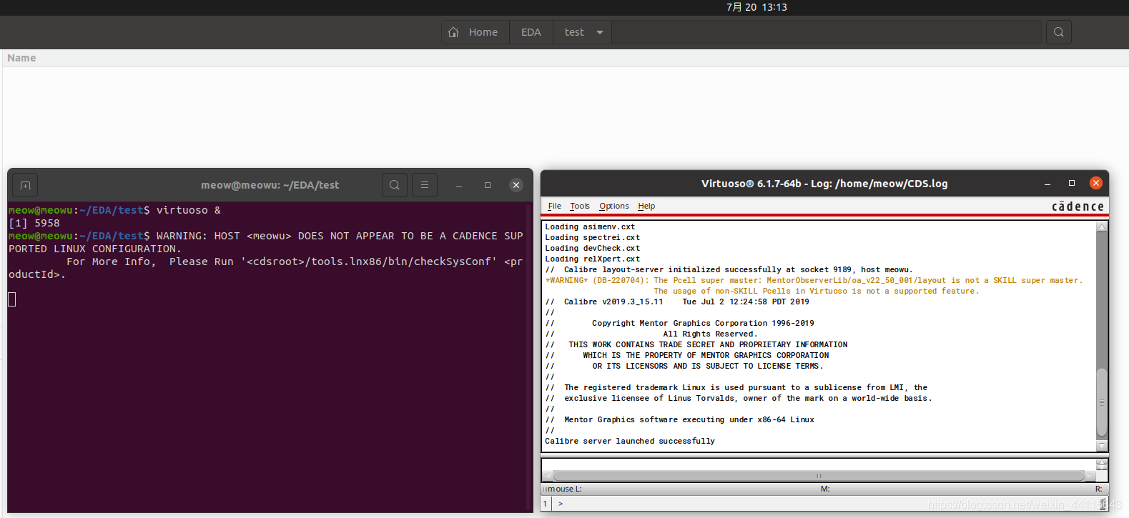Click the Virtuoso log vertical scrollbar thumb
This screenshot has width=1129, height=518.
click(x=1102, y=402)
